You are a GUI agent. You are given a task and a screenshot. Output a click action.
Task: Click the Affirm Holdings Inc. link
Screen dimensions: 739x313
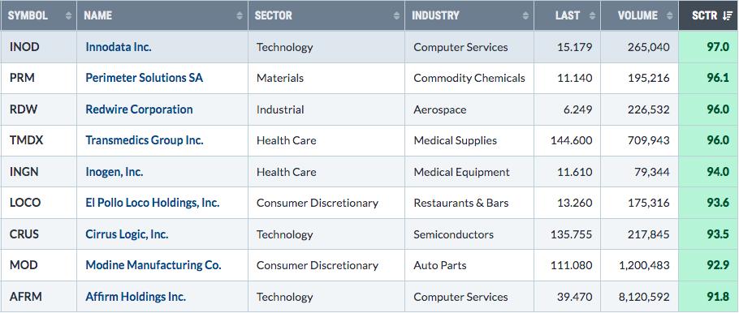point(136,297)
